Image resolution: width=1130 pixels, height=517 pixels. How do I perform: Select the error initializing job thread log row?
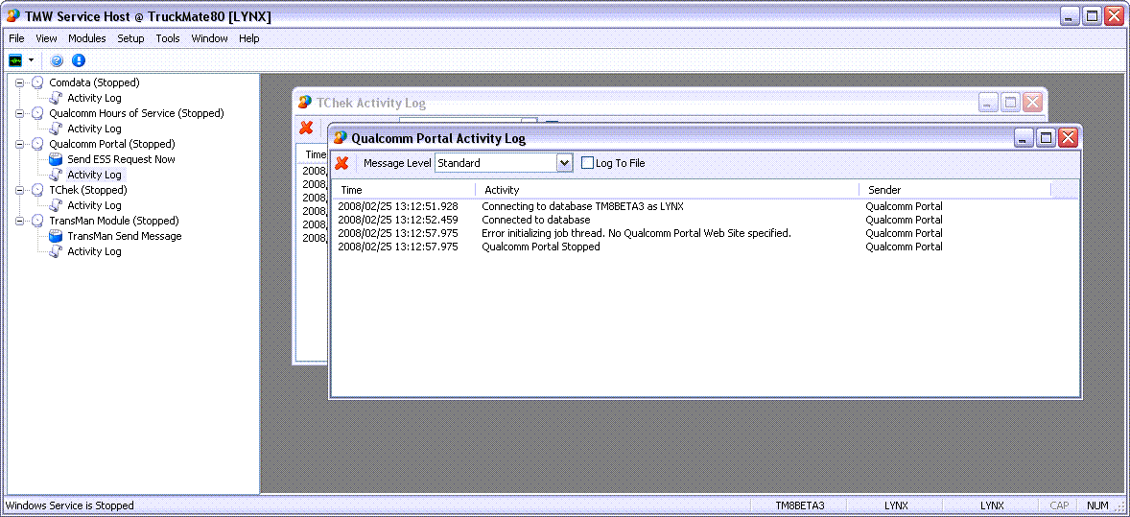tap(636, 233)
